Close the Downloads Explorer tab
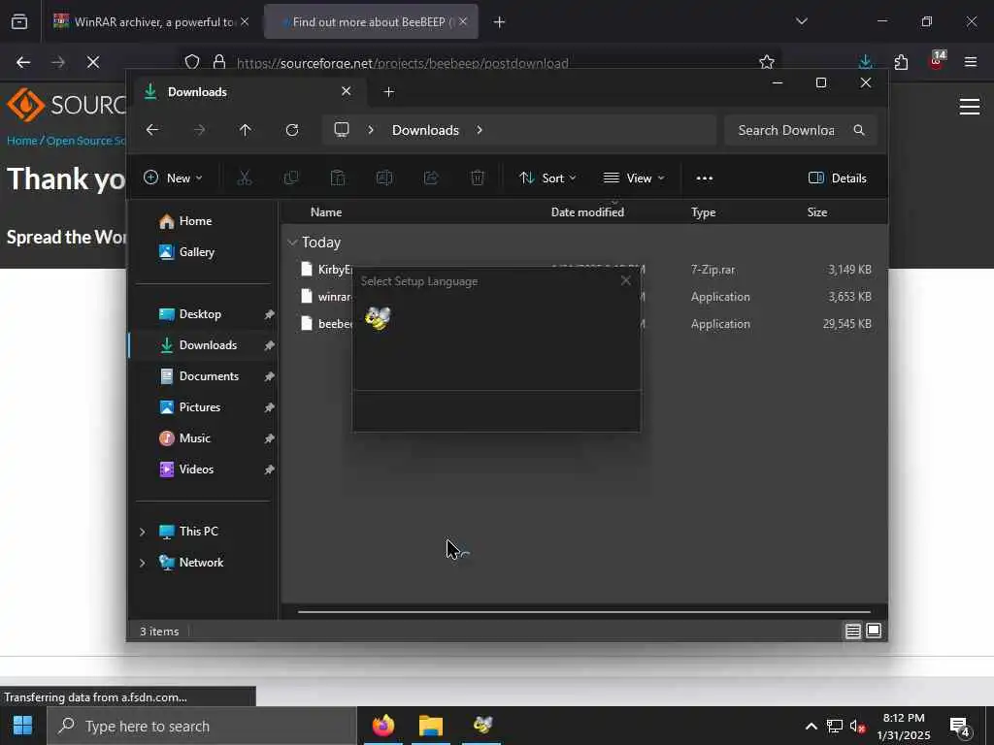This screenshot has width=994, height=745. 347,91
